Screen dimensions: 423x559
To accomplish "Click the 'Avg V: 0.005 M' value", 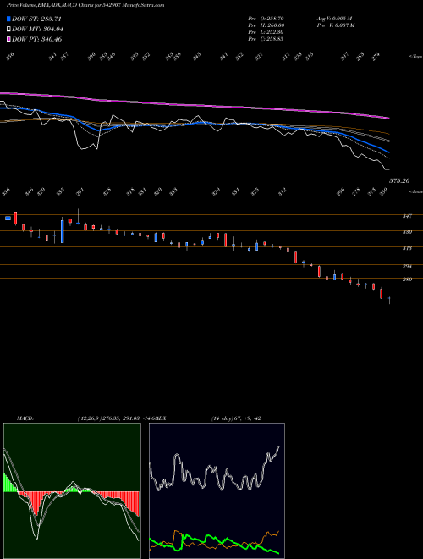I will pos(335,18).
